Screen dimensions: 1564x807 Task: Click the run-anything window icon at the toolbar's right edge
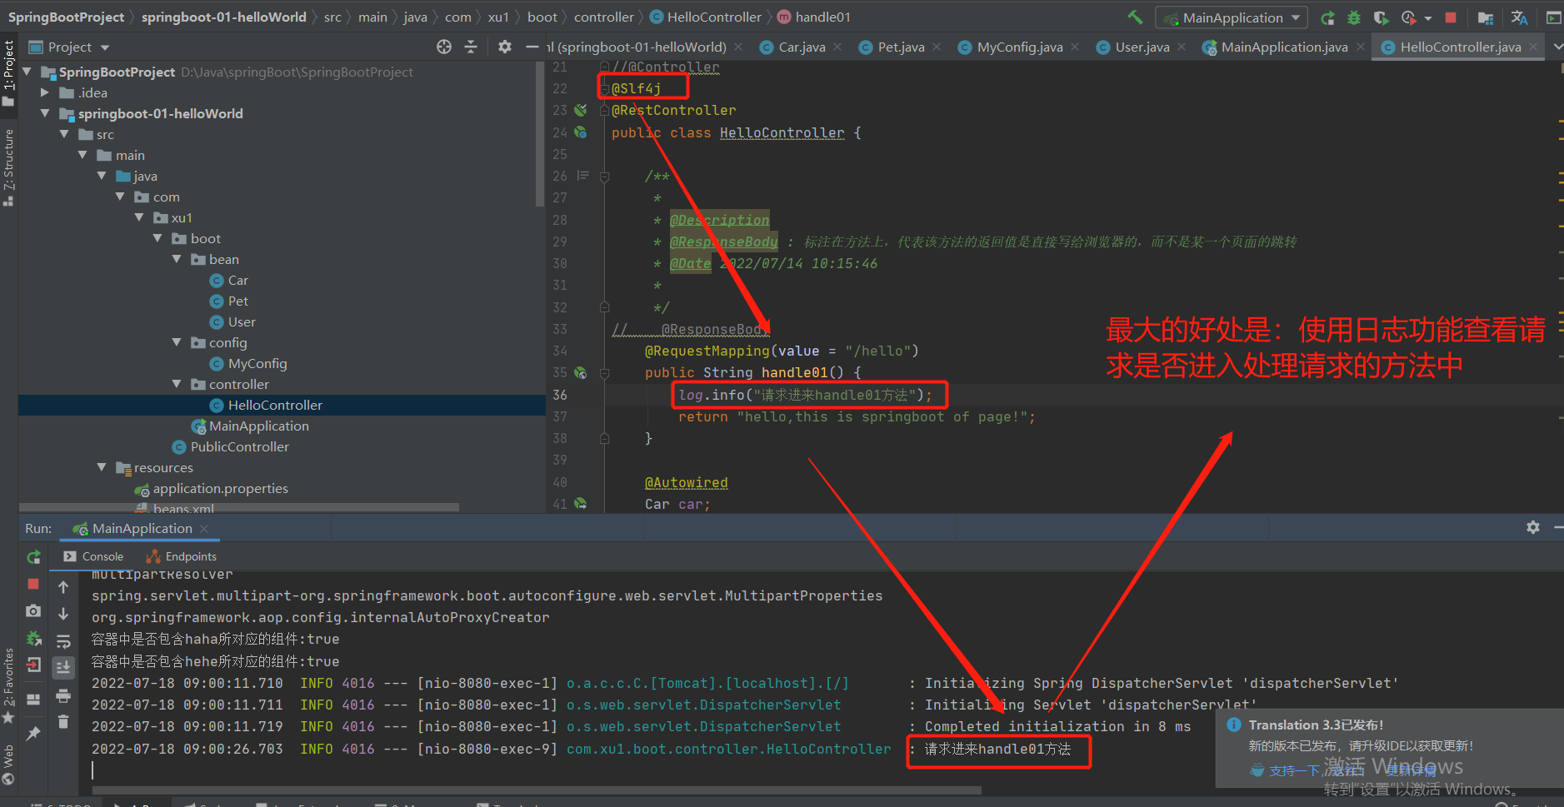tap(1553, 17)
